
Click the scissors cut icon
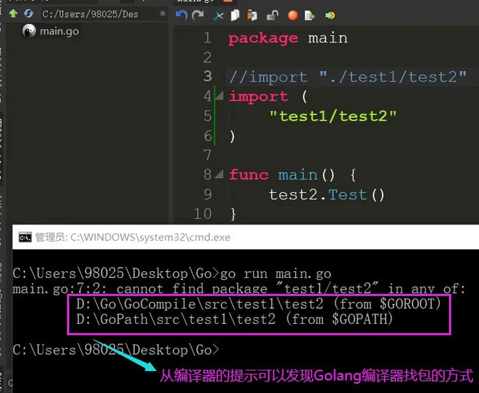pyautogui.click(x=218, y=15)
